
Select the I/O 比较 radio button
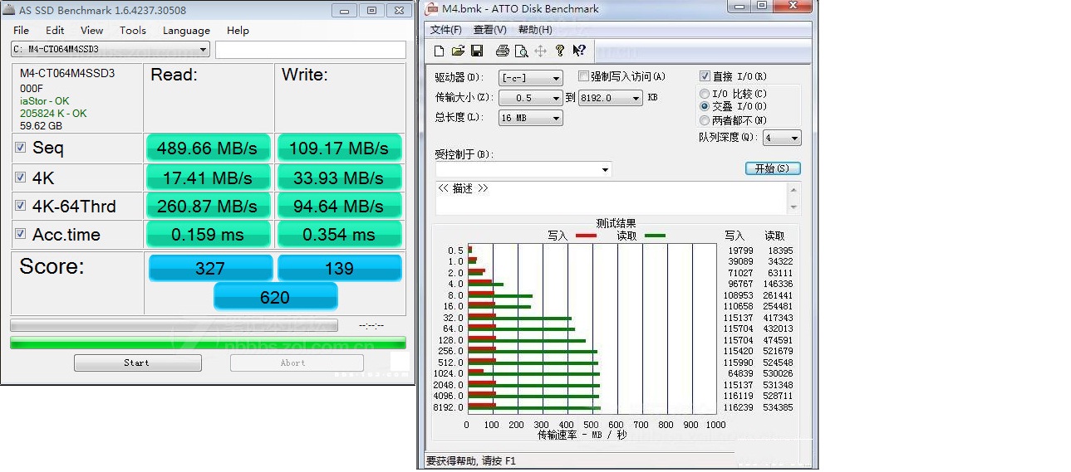(705, 94)
